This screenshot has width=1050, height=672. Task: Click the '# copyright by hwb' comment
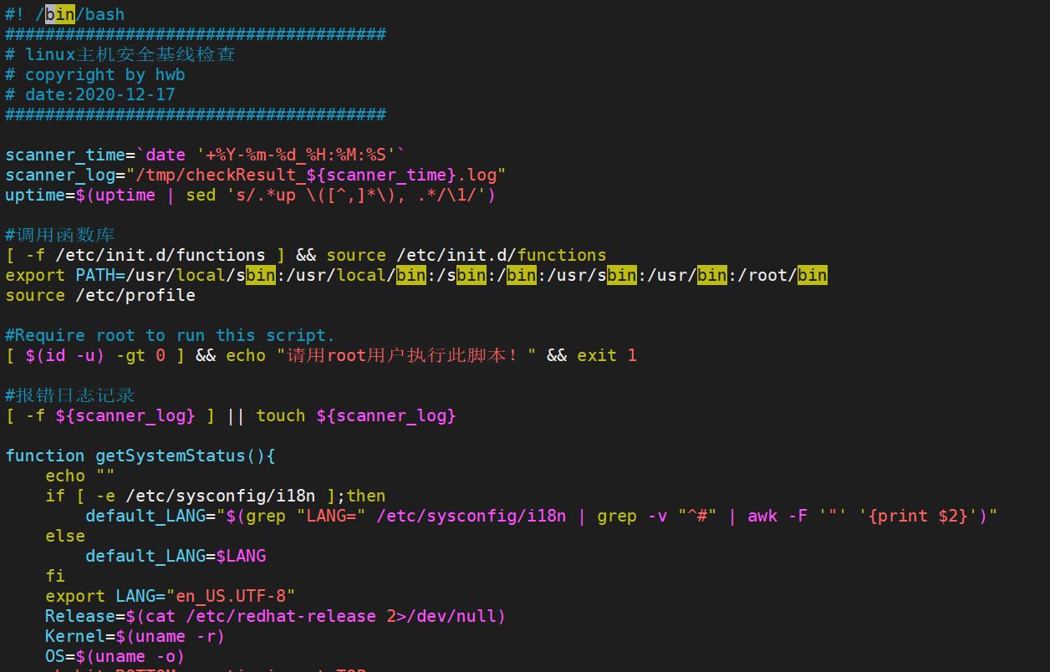coord(95,74)
